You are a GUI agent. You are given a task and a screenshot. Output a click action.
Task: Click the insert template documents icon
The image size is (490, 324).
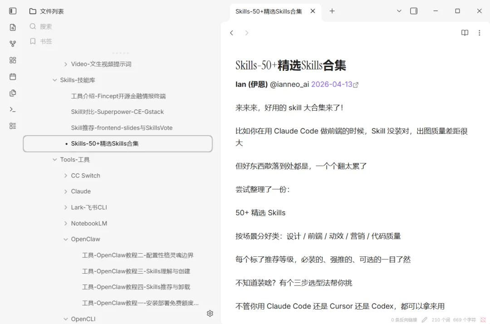tap(13, 93)
